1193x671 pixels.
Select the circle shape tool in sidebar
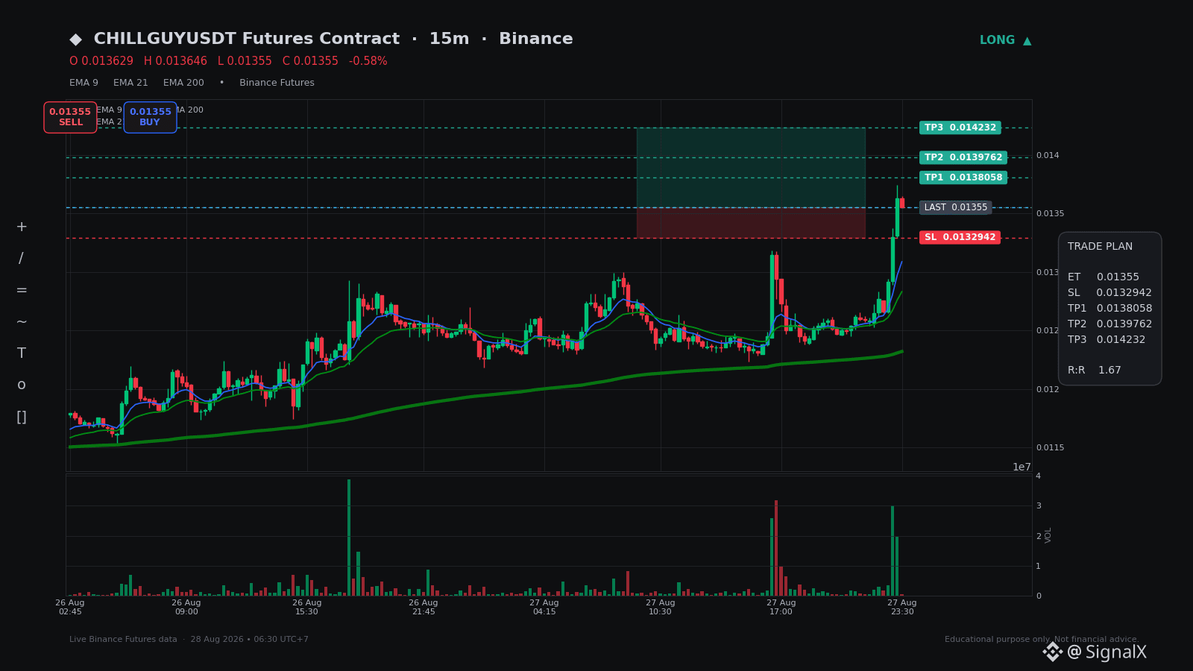click(x=22, y=385)
